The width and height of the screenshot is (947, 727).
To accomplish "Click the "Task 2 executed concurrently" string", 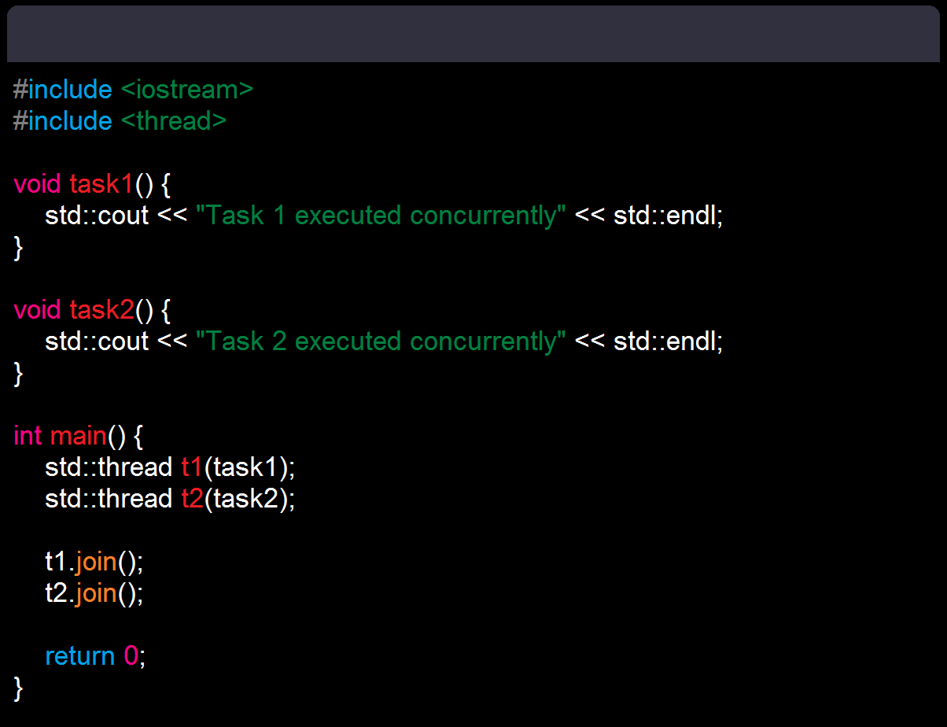I will coord(381,341).
